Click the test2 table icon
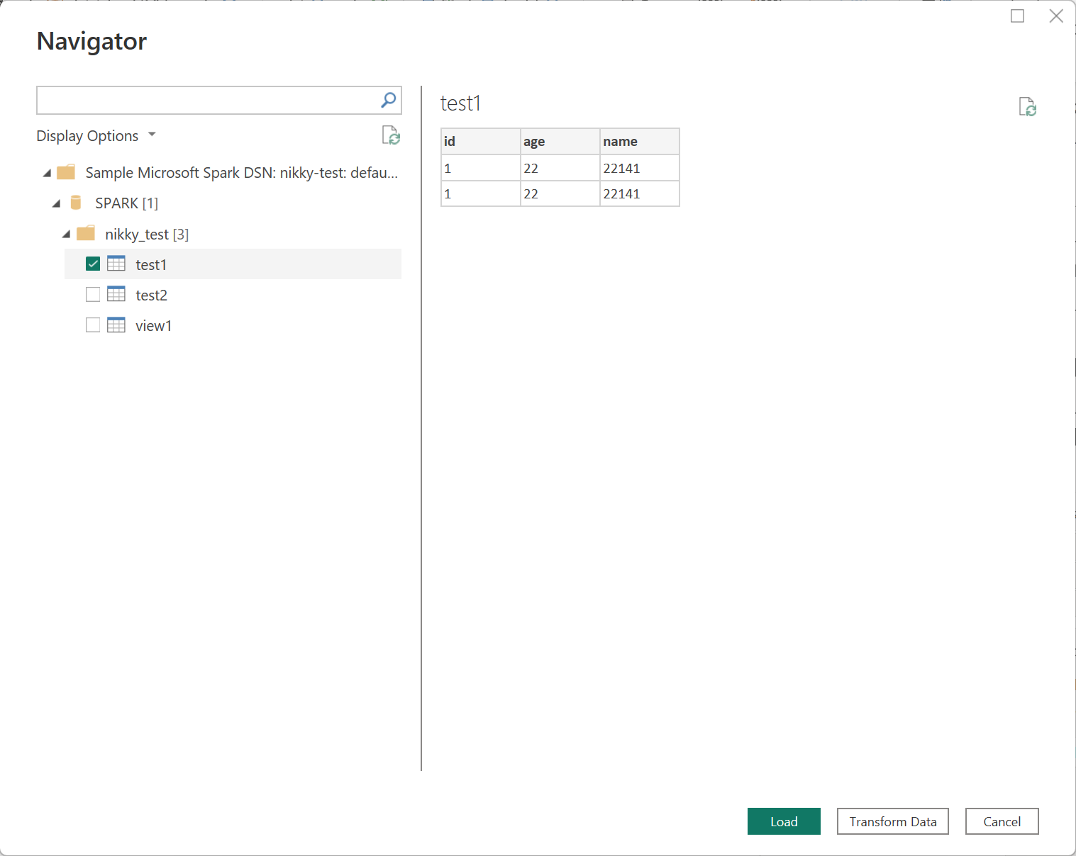This screenshot has height=856, width=1076. tap(116, 294)
